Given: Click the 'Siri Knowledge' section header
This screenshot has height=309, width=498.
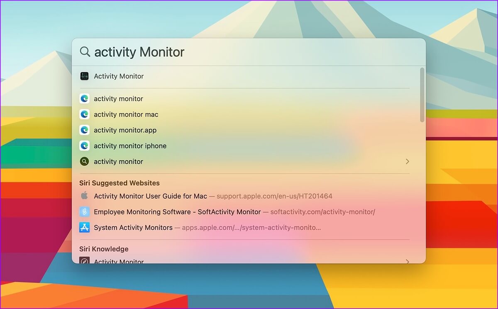Looking at the screenshot, I should click(104, 249).
